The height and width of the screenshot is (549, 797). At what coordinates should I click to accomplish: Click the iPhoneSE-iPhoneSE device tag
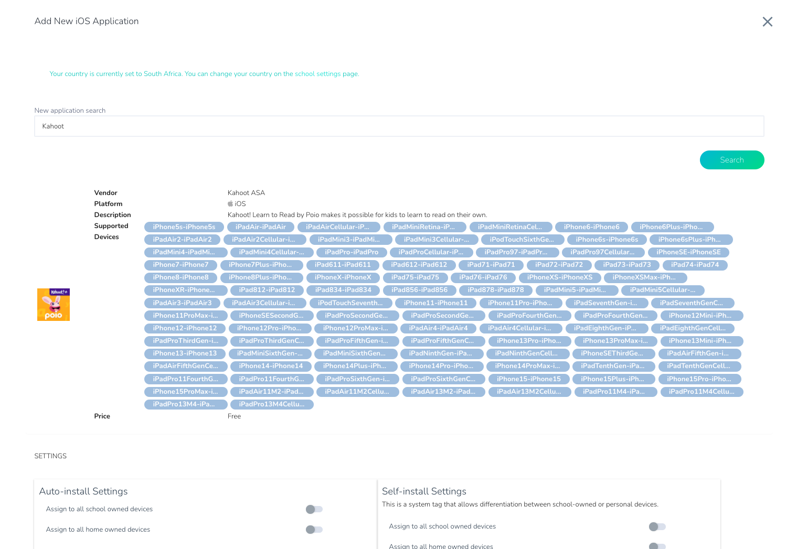[688, 252]
